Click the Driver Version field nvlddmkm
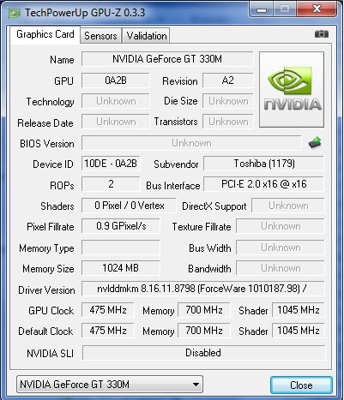The width and height of the screenshot is (344, 400). 203,289
